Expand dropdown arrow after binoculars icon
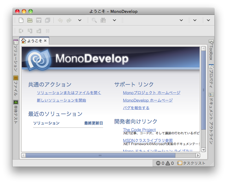Image resolution: width=227 pixels, height=184 pixels. (x=114, y=20)
